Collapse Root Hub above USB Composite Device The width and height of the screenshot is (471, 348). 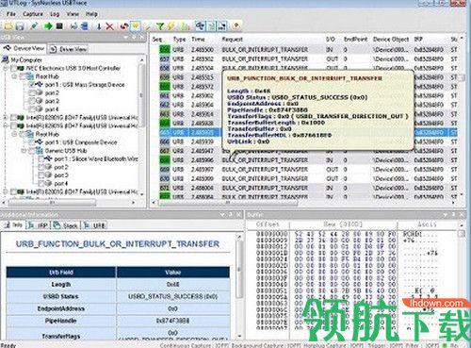pyautogui.click(x=14, y=134)
